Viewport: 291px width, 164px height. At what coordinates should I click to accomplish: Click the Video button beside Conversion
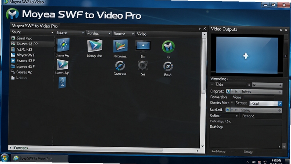point(237,97)
